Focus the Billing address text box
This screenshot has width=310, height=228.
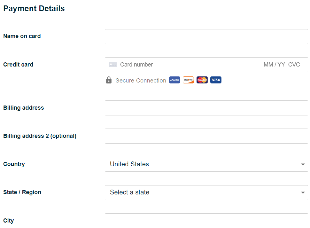click(x=206, y=108)
